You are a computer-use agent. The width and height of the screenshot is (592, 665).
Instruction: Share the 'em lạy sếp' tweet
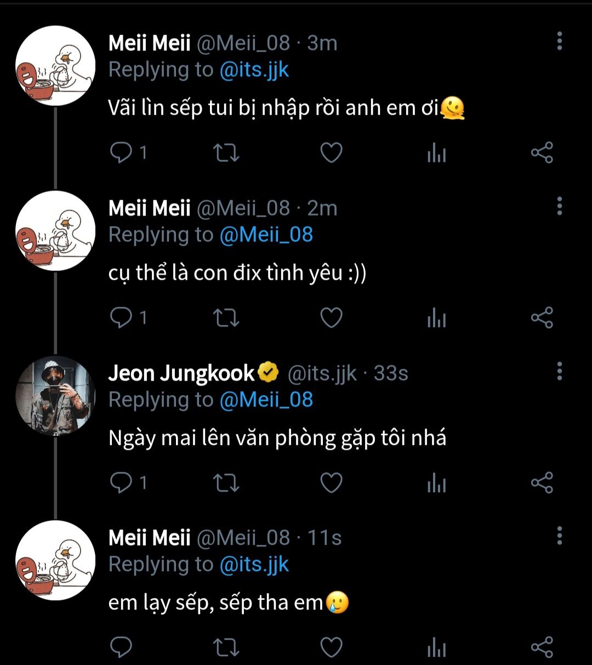(x=542, y=647)
